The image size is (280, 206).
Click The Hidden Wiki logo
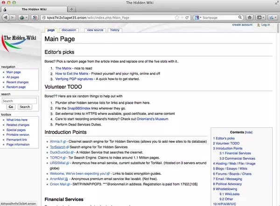tap(19, 43)
